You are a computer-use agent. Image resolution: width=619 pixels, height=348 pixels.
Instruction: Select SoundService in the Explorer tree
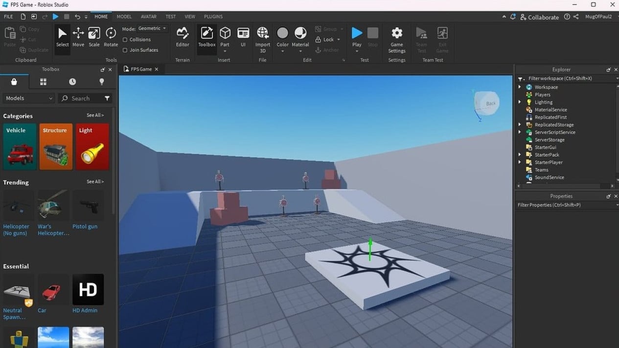tap(549, 178)
